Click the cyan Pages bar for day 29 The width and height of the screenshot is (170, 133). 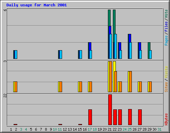[x=150, y=55]
